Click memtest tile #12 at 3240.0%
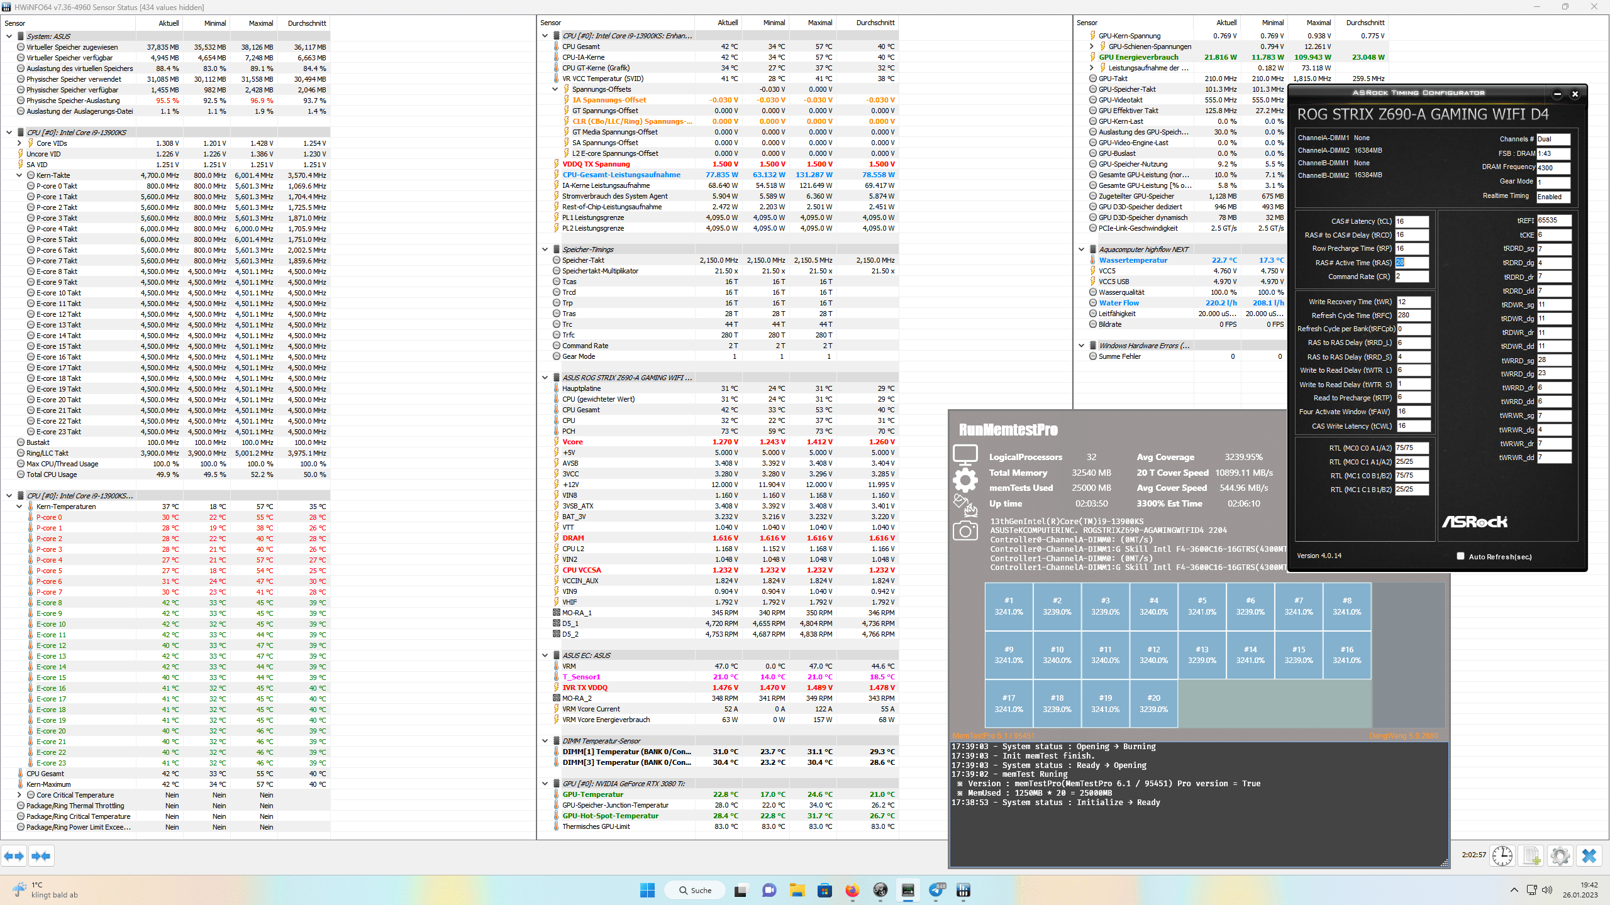The width and height of the screenshot is (1610, 905). pos(1153,655)
